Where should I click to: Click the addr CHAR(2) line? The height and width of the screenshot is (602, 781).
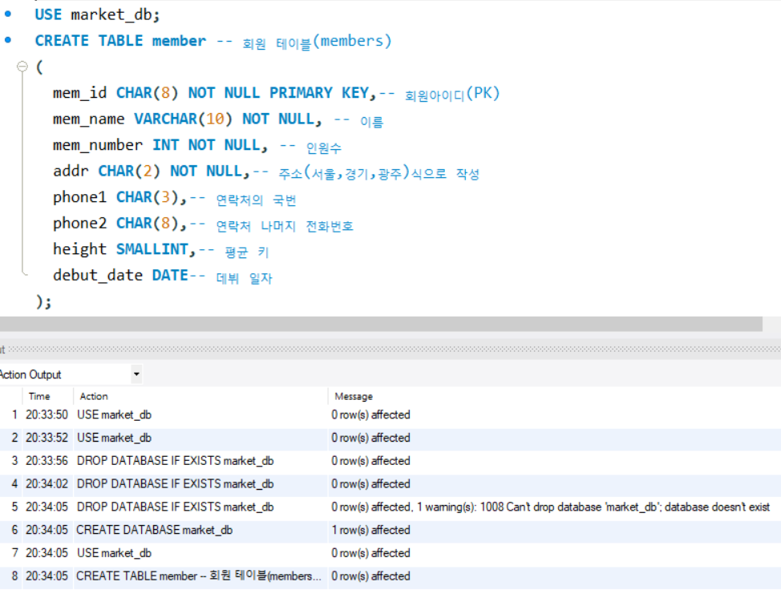[x=266, y=172]
